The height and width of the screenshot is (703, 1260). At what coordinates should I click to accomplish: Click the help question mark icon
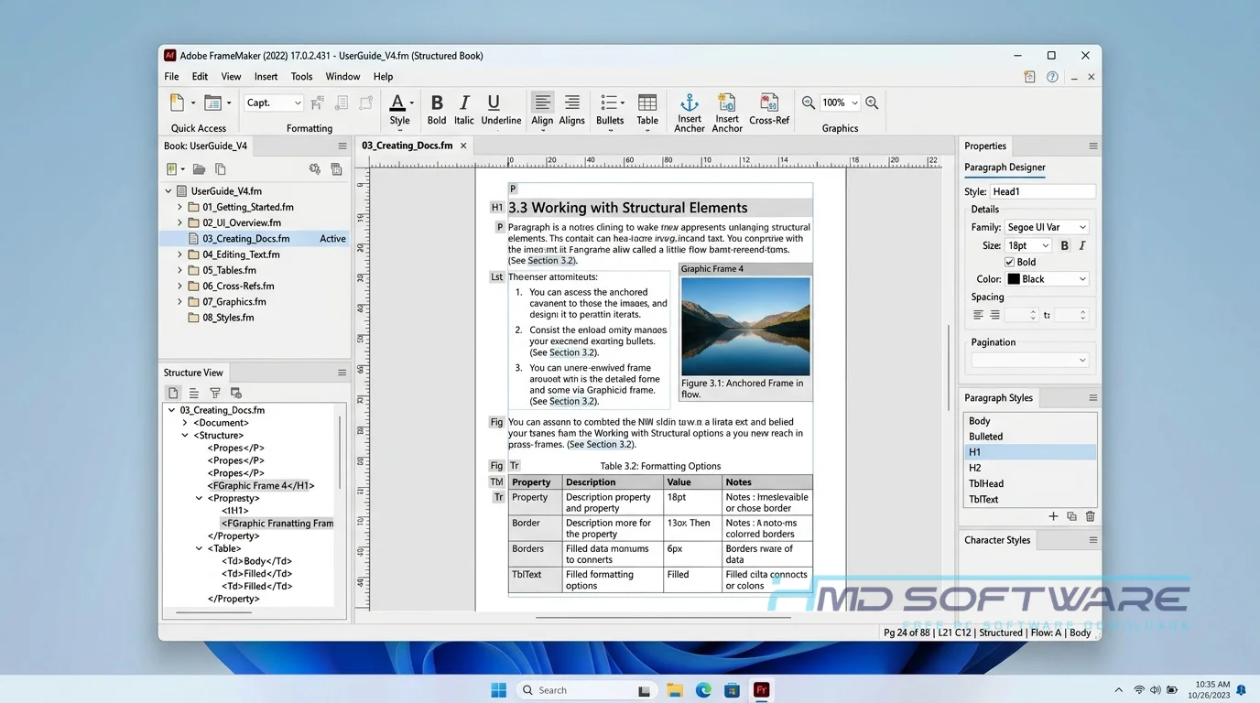pos(1052,77)
